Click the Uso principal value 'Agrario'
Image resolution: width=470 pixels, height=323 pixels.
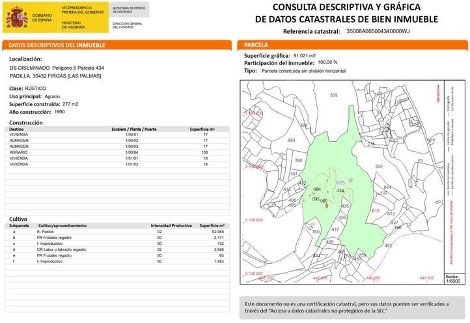[x=52, y=96]
